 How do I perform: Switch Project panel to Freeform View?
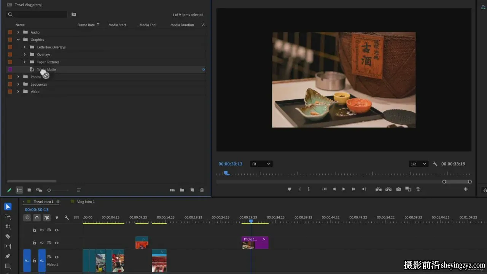(39, 190)
